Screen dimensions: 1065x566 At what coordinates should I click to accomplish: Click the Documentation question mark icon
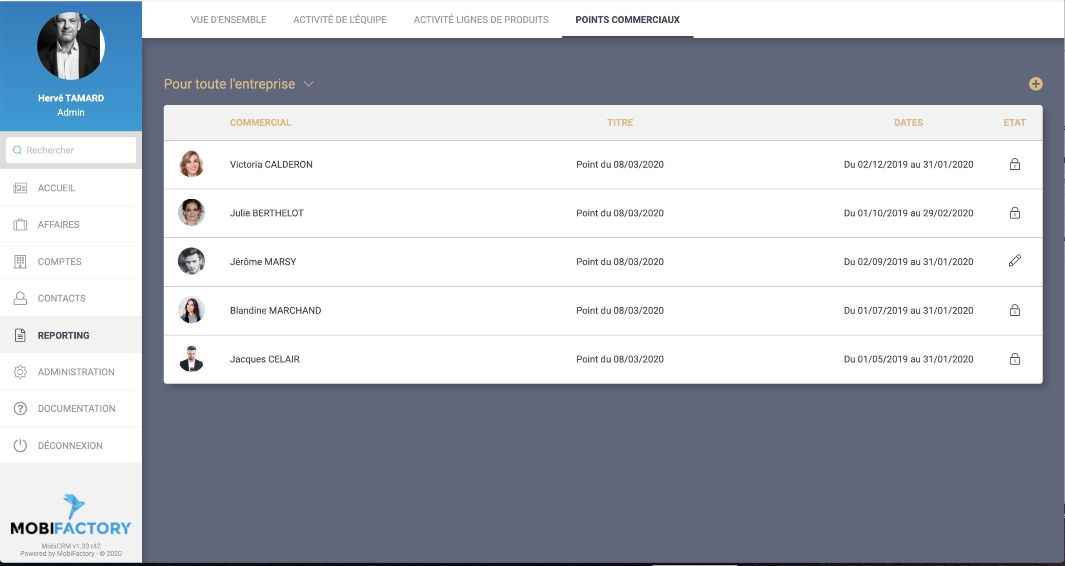[x=20, y=408]
